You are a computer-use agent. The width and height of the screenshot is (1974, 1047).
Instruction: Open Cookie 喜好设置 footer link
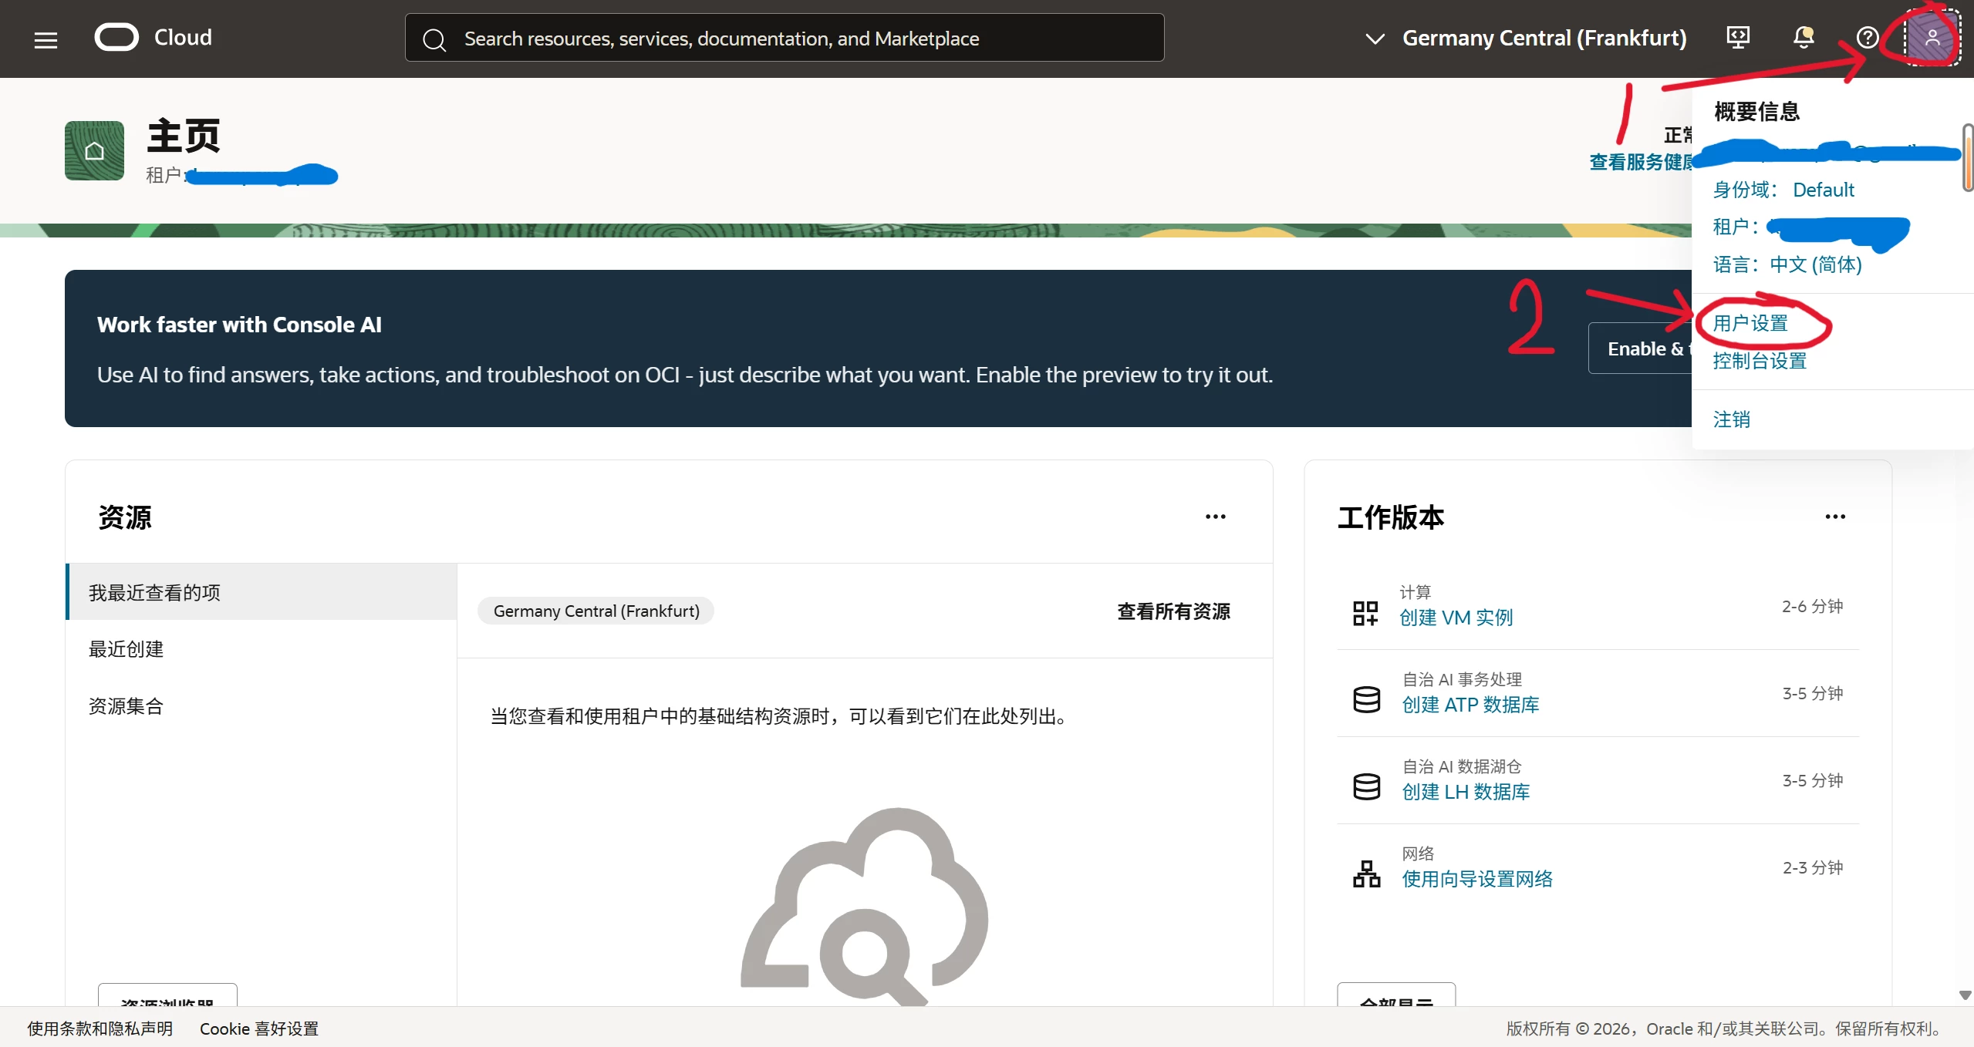[259, 1028]
